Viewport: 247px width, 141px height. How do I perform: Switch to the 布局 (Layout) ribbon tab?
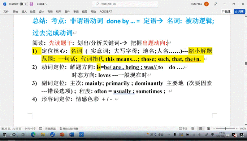[50, 12]
